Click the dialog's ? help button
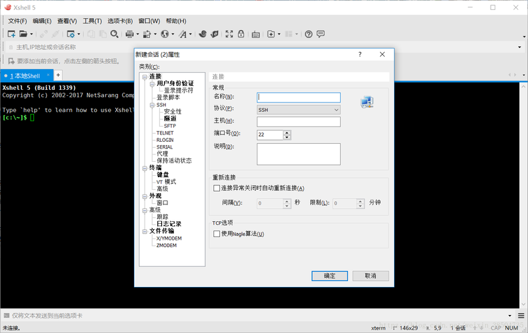528x333 pixels. pos(360,54)
